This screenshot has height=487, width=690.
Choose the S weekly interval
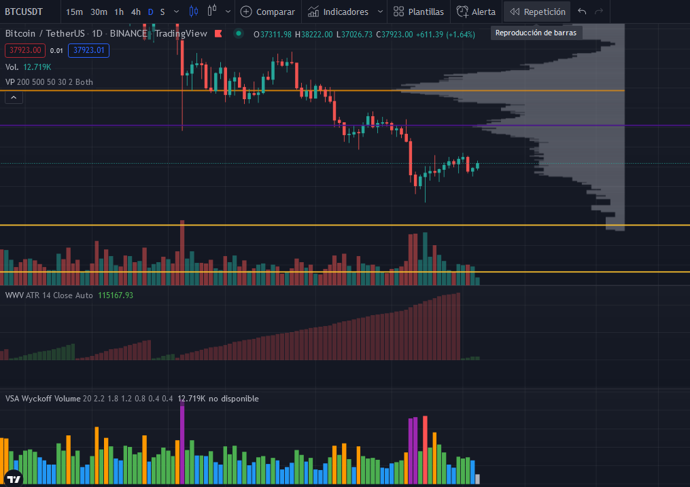click(x=162, y=12)
